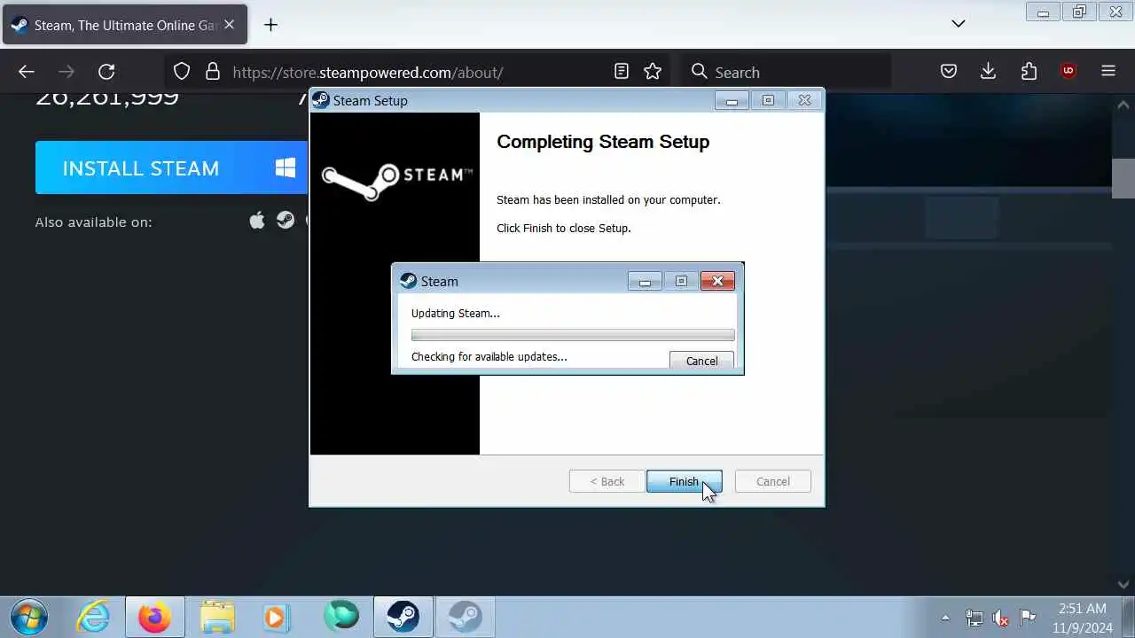Screen dimensions: 1135x638
Task: Select the Steam Ultimate Online Game tab
Action: click(125, 25)
